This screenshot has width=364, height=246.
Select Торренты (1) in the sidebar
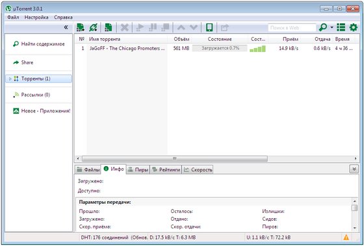point(38,79)
